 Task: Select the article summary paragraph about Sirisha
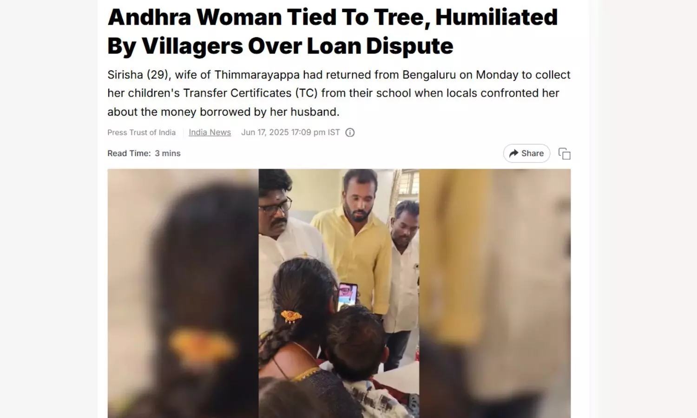(339, 93)
